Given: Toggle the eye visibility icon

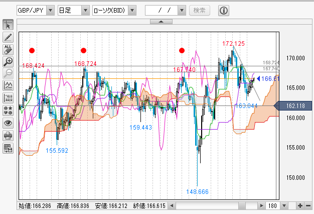Looking at the screenshot, I should click(8, 123).
